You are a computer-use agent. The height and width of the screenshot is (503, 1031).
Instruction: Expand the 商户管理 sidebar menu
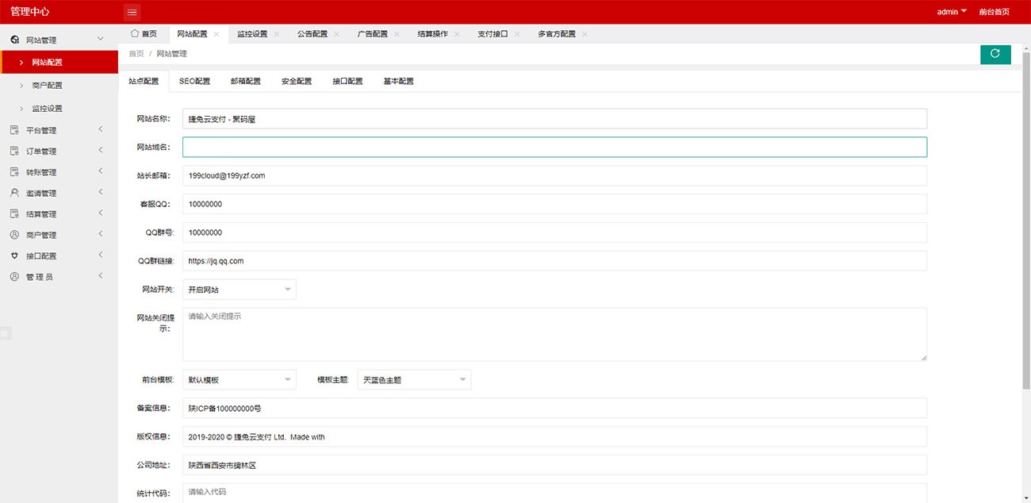[x=100, y=235]
